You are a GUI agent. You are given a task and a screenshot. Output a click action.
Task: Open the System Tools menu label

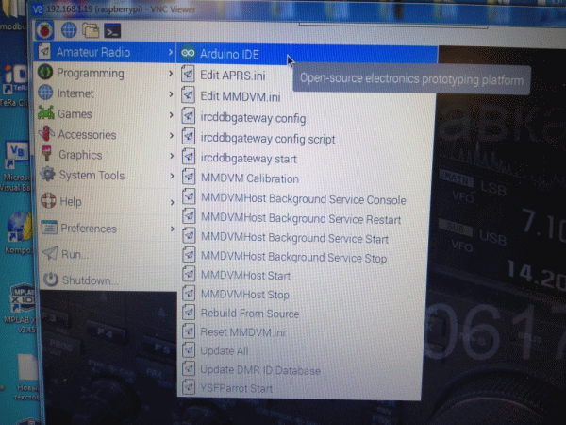click(92, 176)
